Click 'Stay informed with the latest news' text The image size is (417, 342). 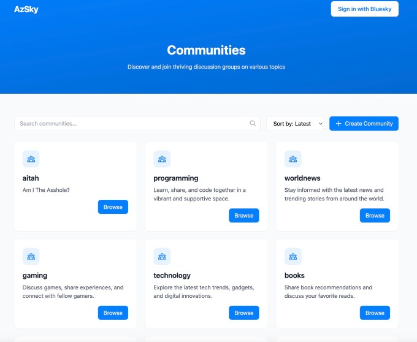point(334,194)
